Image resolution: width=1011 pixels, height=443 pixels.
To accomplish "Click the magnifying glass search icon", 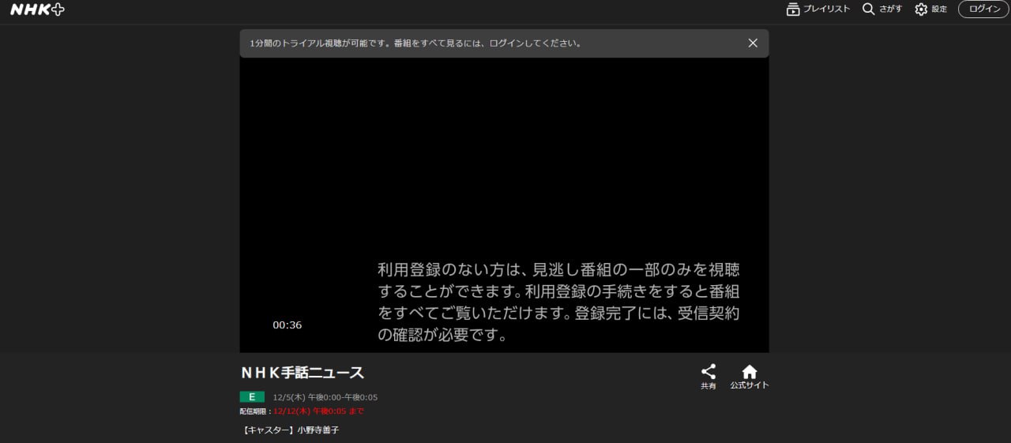I will 869,9.
